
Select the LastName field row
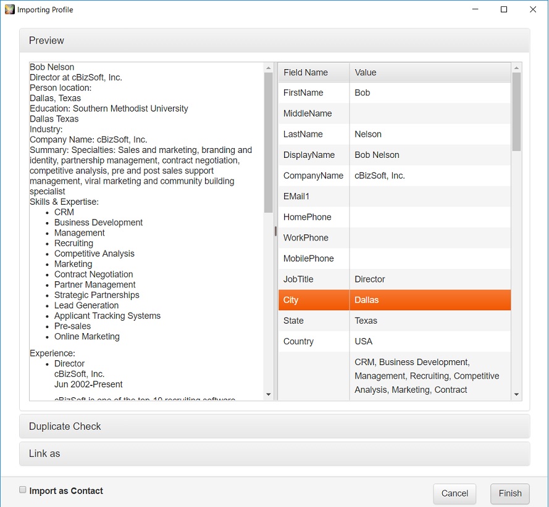395,134
